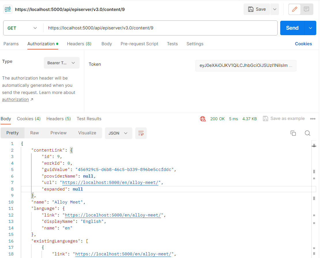Image resolution: width=320 pixels, height=258 pixels.
Task: Switch to the Headers (8) request tab
Action: [x=79, y=44]
